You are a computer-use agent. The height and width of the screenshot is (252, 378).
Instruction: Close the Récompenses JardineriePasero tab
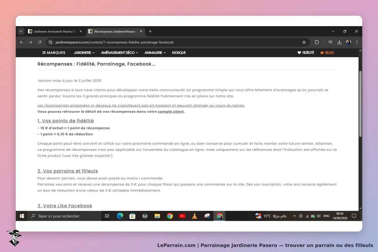(x=141, y=31)
